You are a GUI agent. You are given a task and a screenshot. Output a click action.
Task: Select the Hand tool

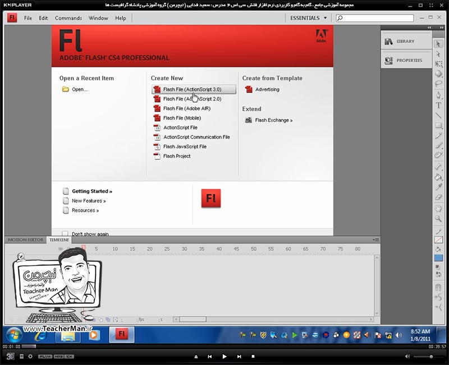pyautogui.click(x=438, y=208)
